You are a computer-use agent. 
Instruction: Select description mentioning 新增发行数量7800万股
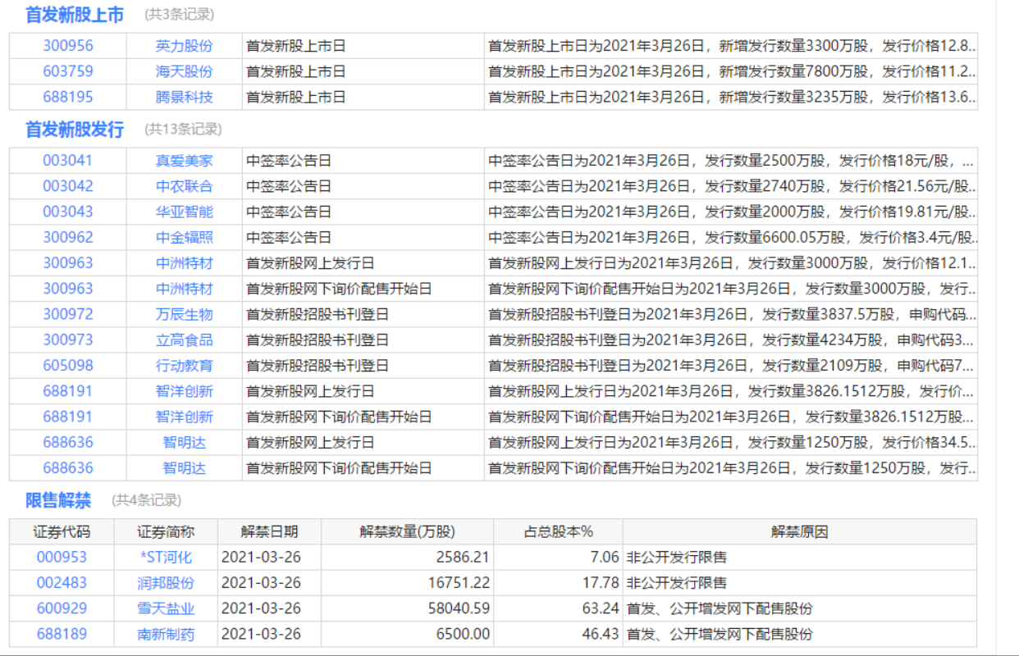tap(732, 71)
